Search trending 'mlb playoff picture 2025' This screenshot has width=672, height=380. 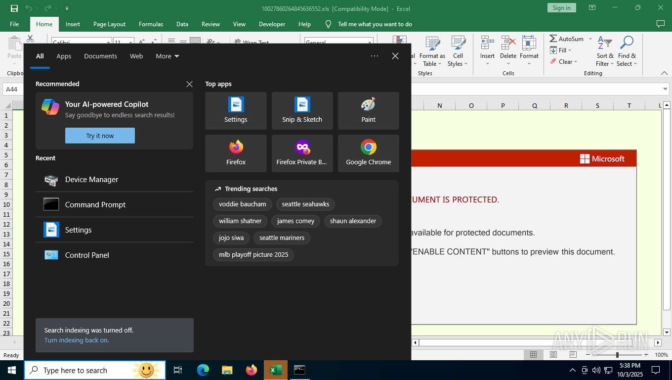pyautogui.click(x=253, y=255)
